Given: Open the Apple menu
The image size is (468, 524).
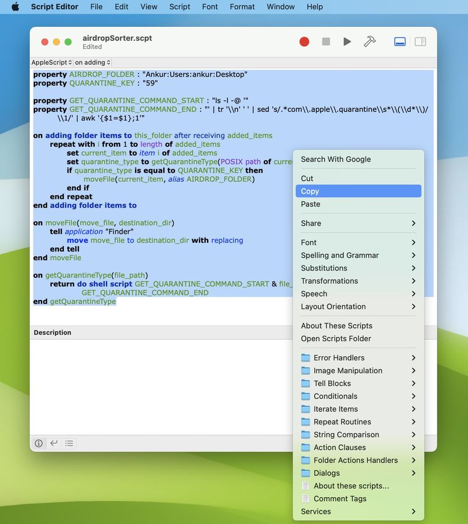Looking at the screenshot, I should pos(15,6).
